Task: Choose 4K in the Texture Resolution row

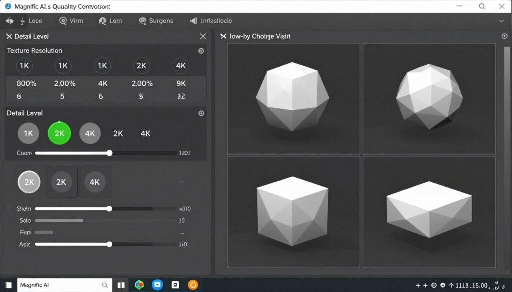Action: pyautogui.click(x=181, y=66)
